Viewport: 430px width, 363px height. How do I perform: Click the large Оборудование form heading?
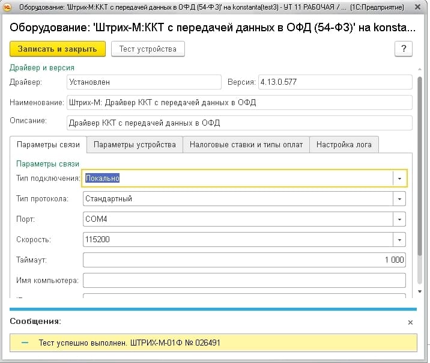(x=213, y=28)
